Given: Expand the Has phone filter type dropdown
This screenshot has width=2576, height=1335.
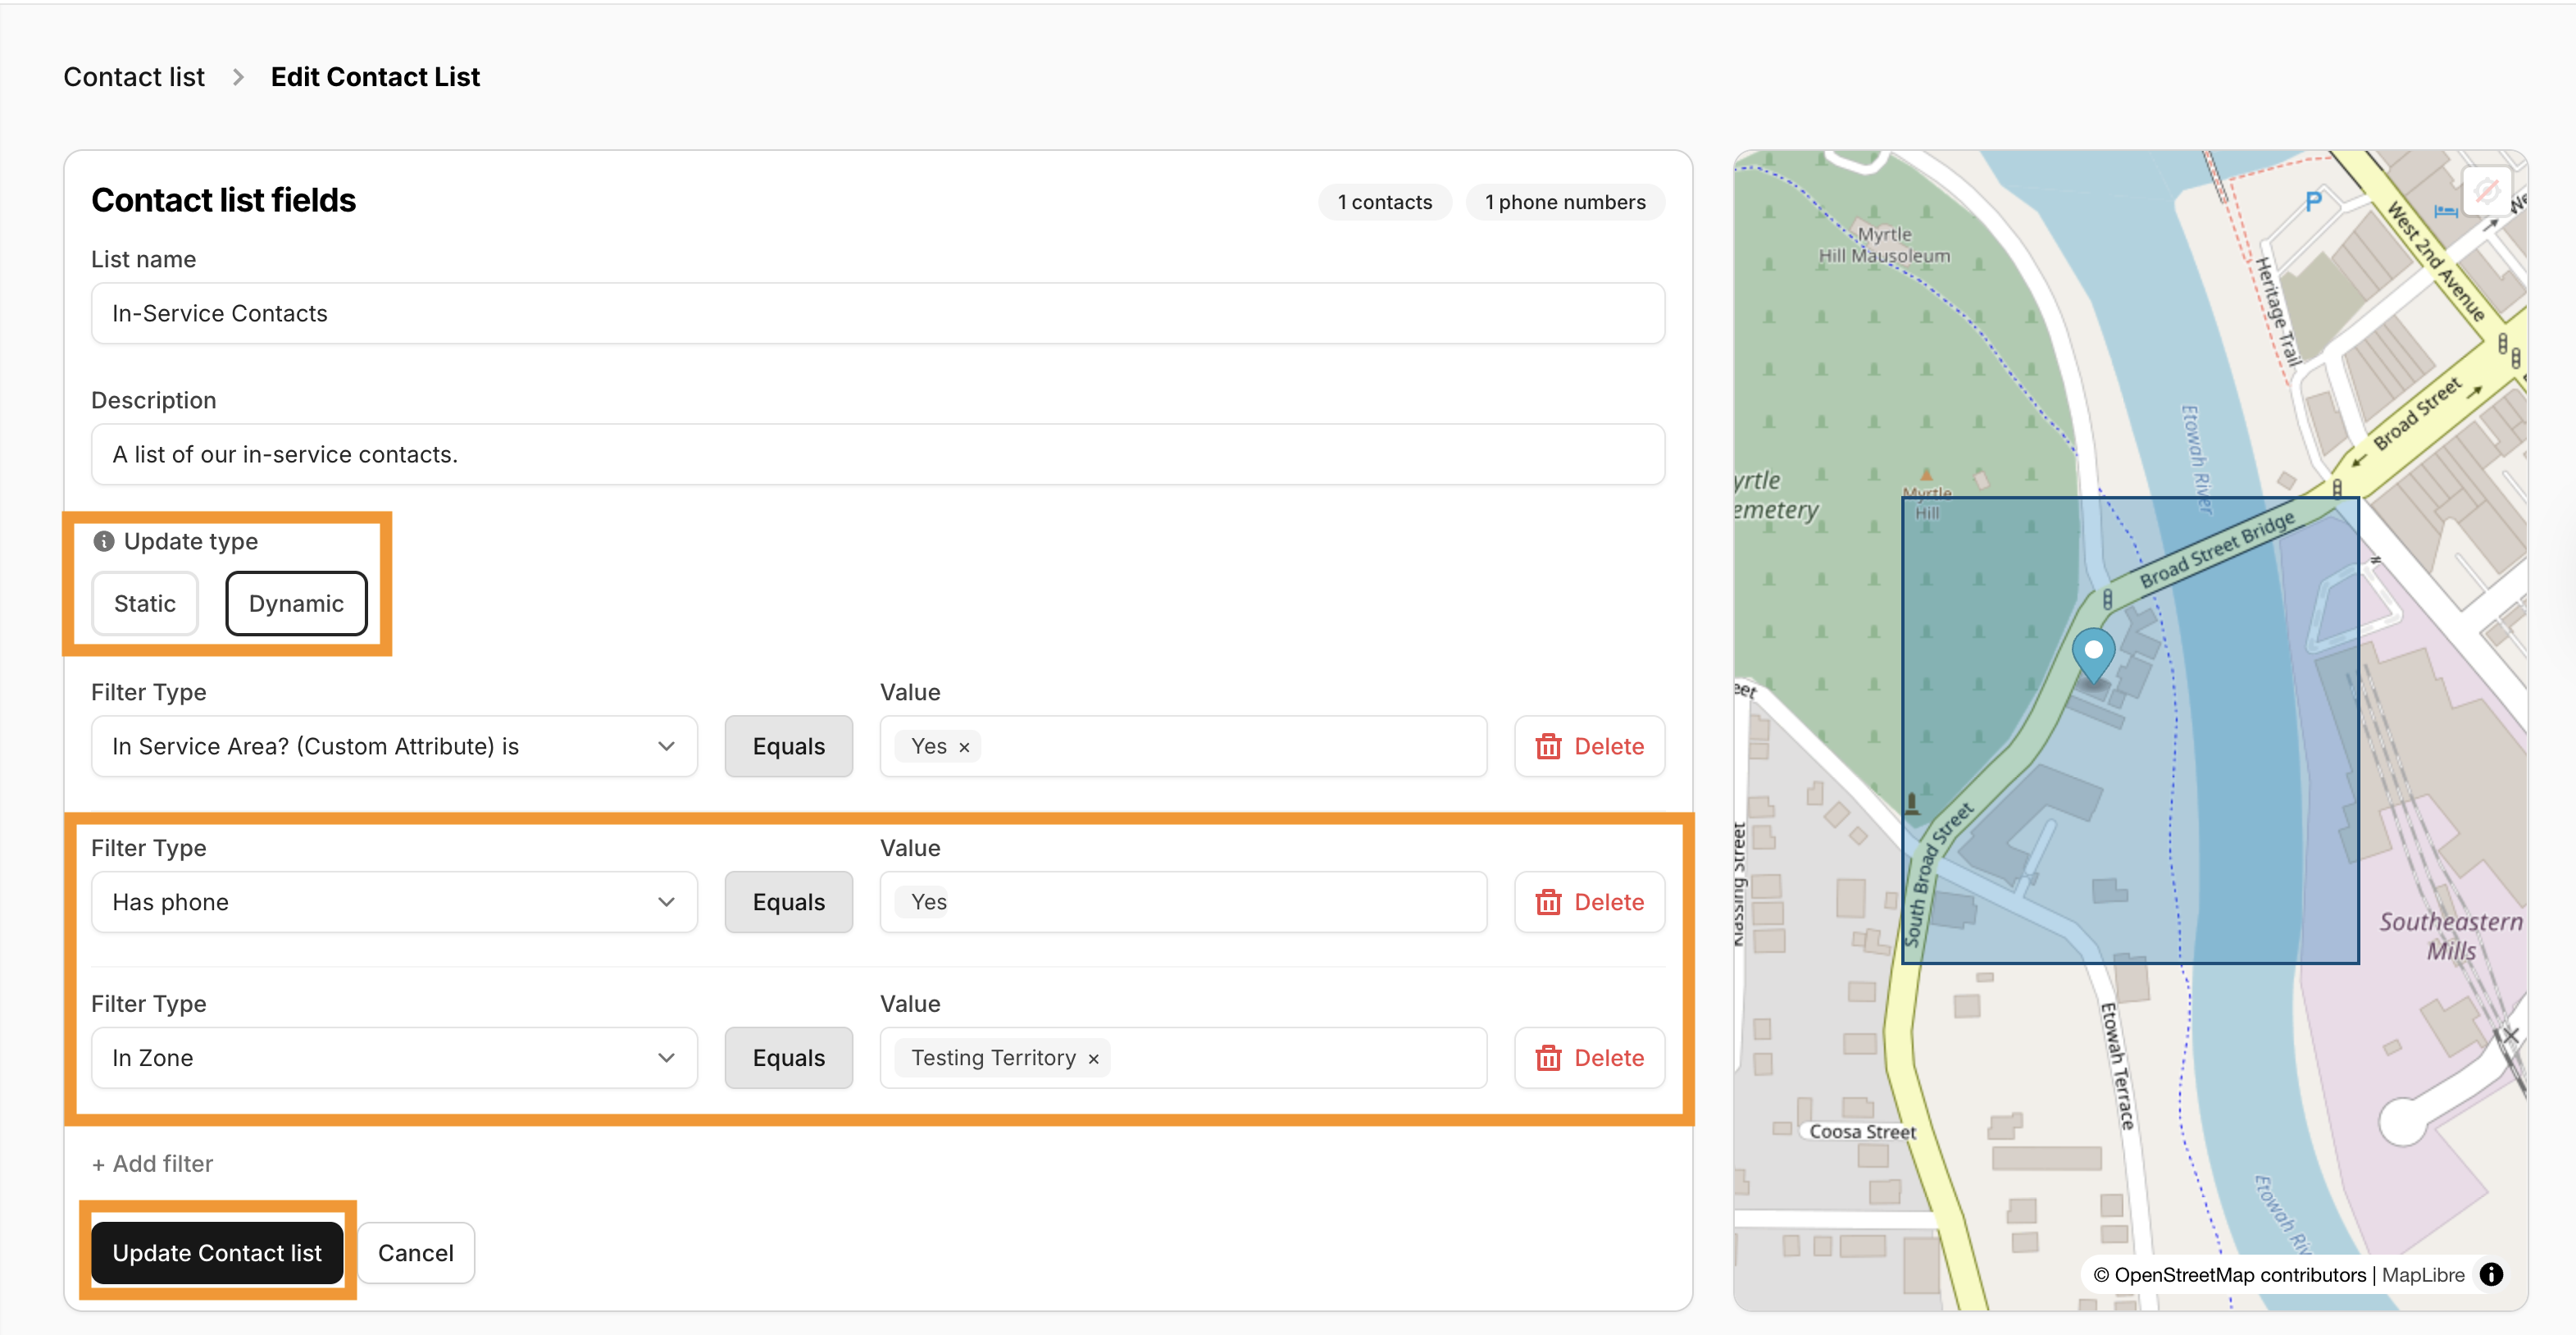Looking at the screenshot, I should 394,902.
